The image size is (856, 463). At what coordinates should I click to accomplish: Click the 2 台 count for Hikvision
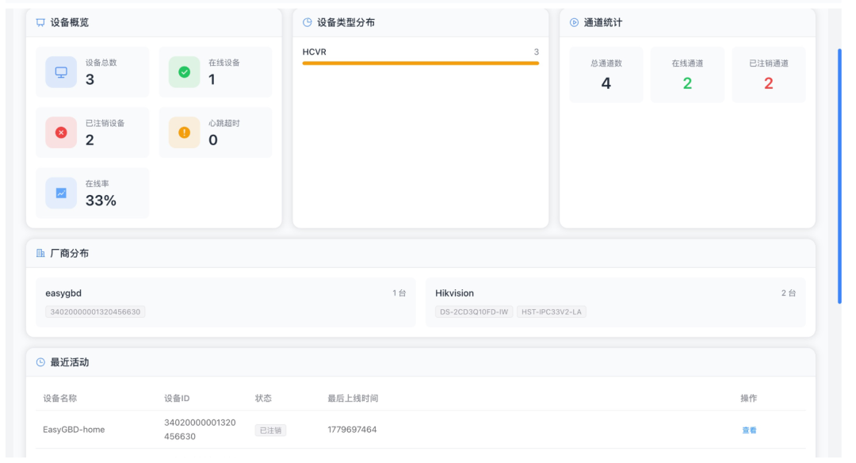tap(789, 293)
